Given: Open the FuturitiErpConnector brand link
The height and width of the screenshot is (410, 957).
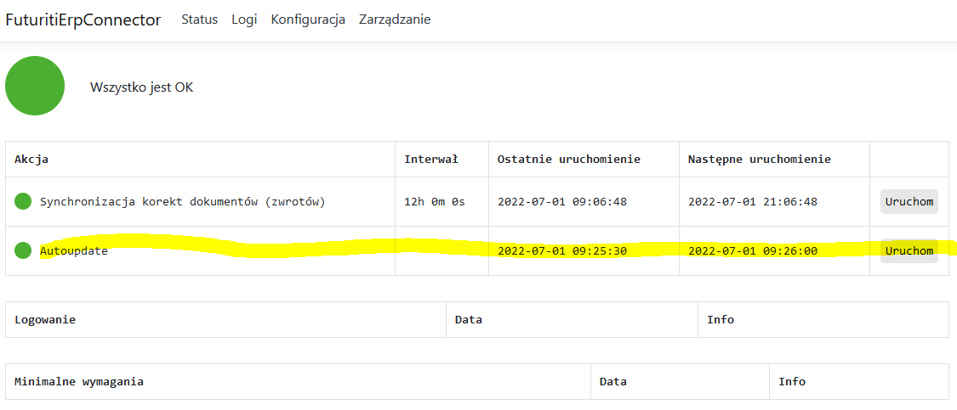Looking at the screenshot, I should tap(83, 20).
